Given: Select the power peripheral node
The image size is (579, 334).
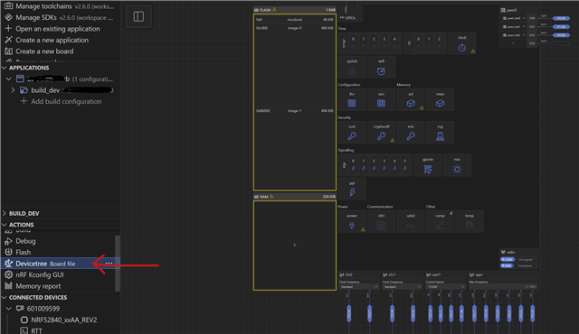Looking at the screenshot, I should pyautogui.click(x=352, y=221).
